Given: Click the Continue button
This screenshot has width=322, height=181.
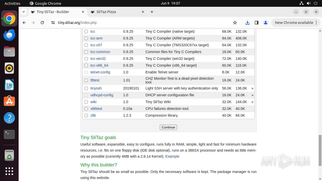Looking at the screenshot, I should tap(168, 127).
